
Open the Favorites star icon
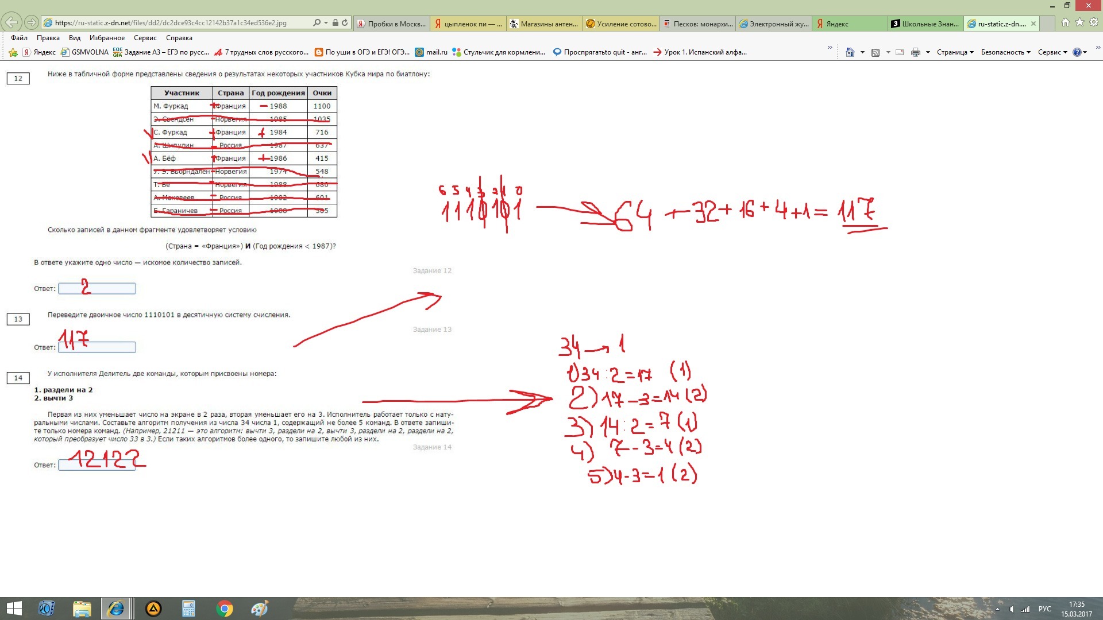tap(1079, 22)
